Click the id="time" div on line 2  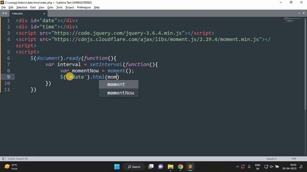[47, 27]
